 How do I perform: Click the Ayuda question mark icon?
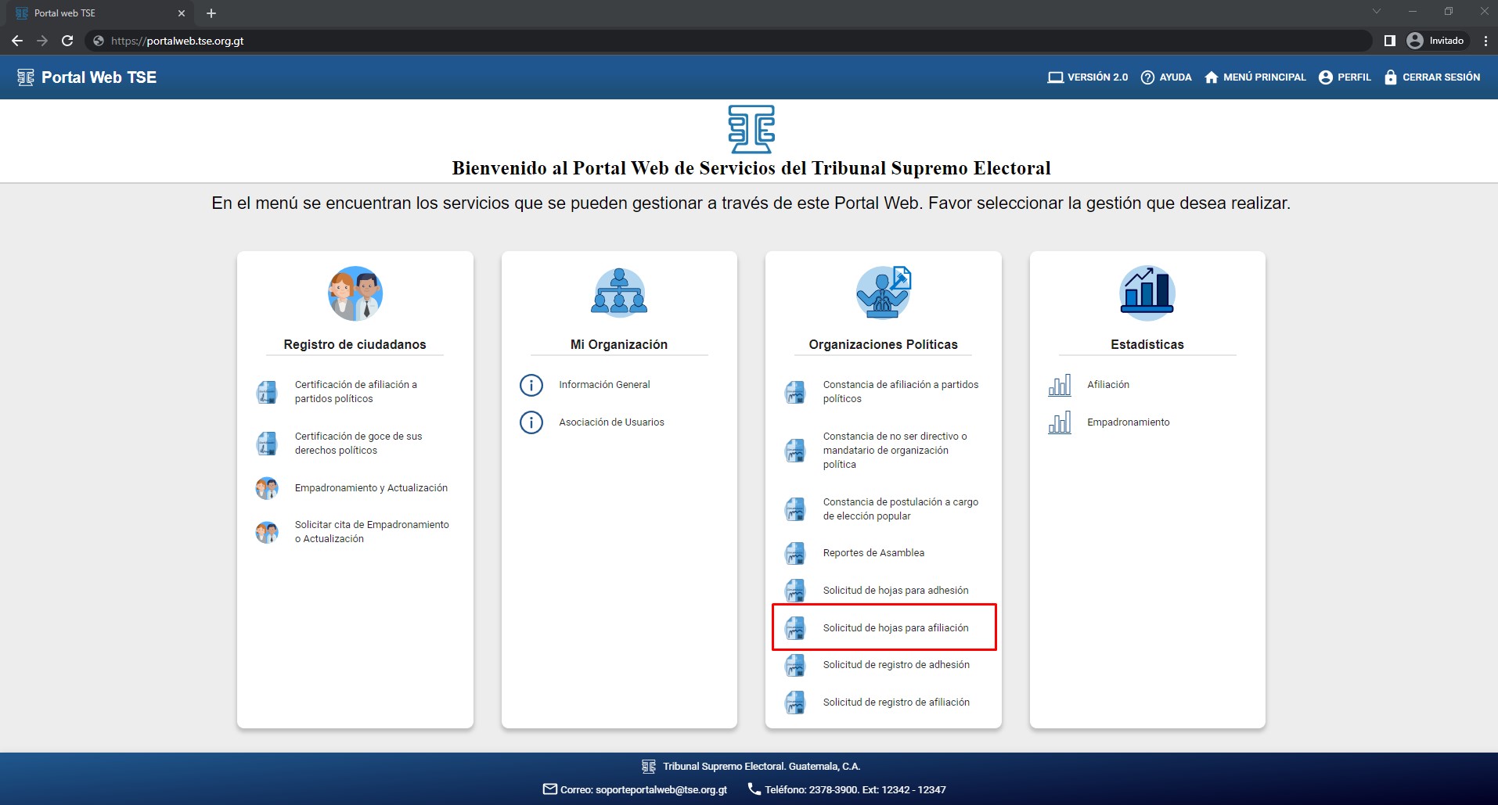1147,77
